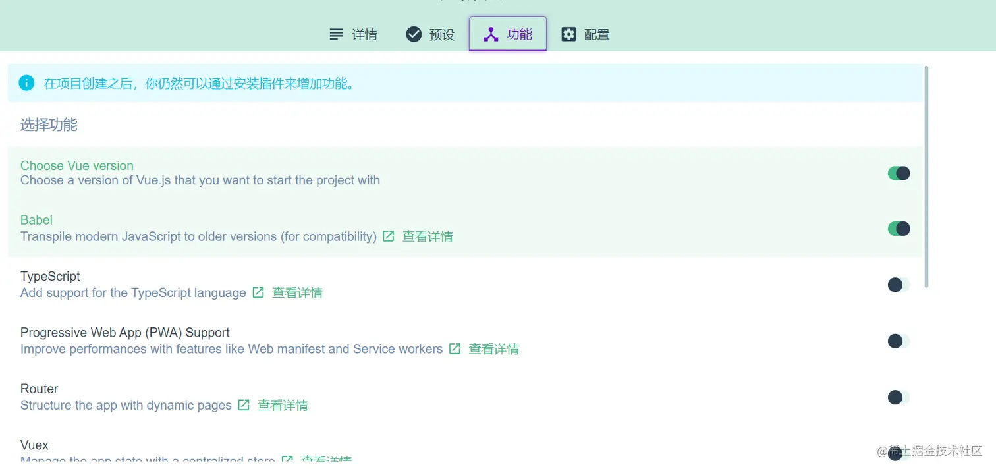Image resolution: width=996 pixels, height=471 pixels.
Task: Click the external link icon in Router row
Action: point(244,404)
